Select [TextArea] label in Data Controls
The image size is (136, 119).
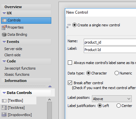(16, 108)
